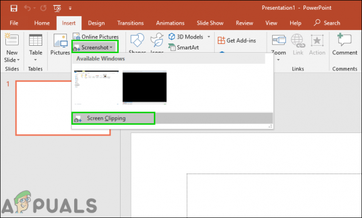Select slide 1 thumbnail in panel
Image resolution: width=362 pixels, height=218 pixels.
click(63, 108)
